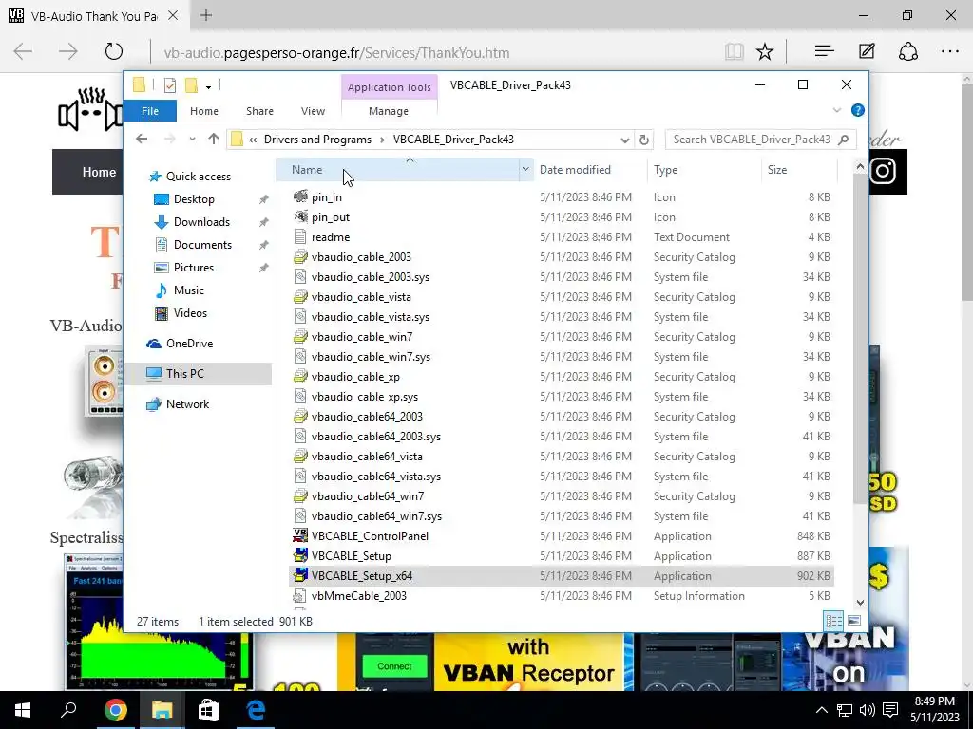Customize Quick Access Toolbar dropdown
Image resolution: width=973 pixels, height=729 pixels.
[208, 86]
